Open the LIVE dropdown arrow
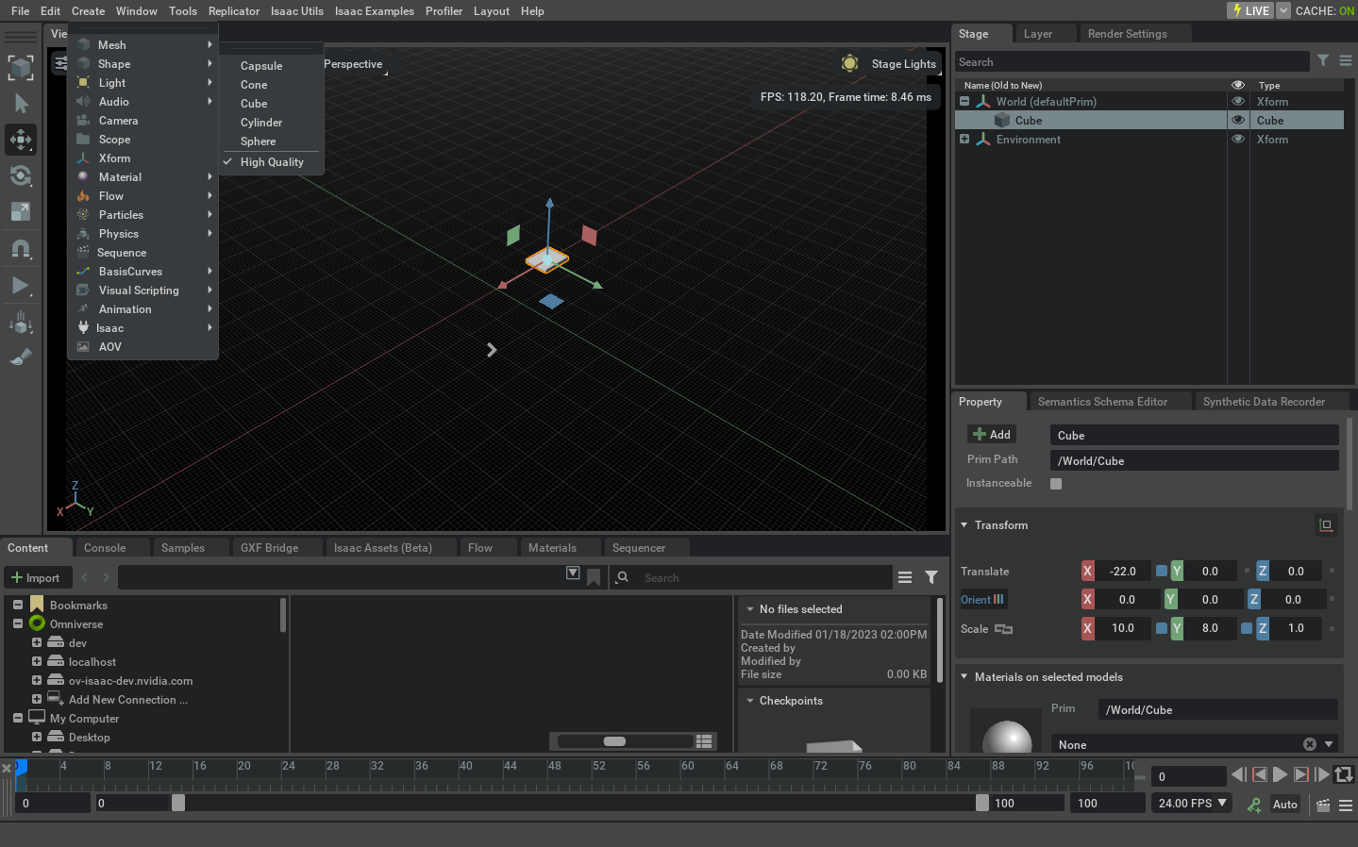Screen dimensions: 1358x847 (1283, 10)
